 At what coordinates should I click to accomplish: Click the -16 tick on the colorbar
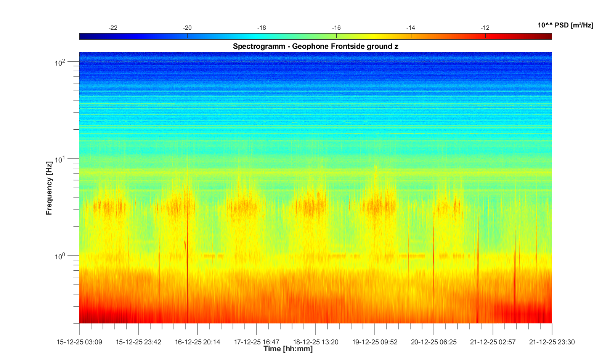pyautogui.click(x=336, y=36)
